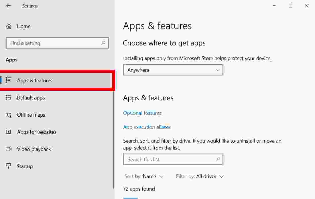Click the Apps for websites icon

pos(8,132)
